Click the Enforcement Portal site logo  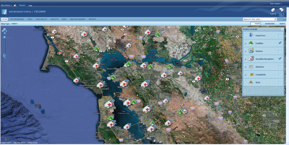(4, 12)
